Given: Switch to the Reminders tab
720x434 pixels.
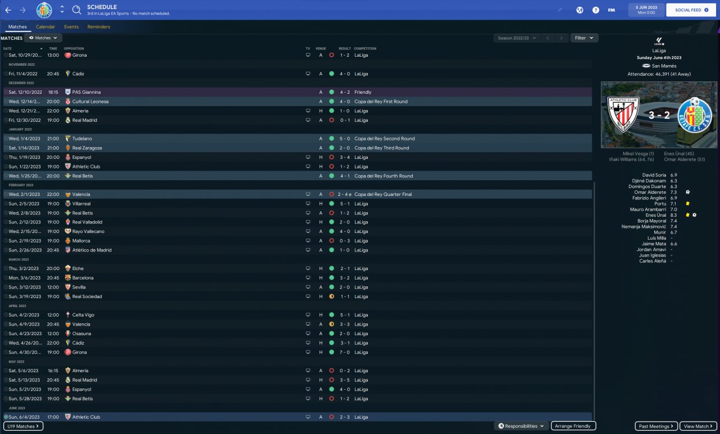Looking at the screenshot, I should (99, 27).
